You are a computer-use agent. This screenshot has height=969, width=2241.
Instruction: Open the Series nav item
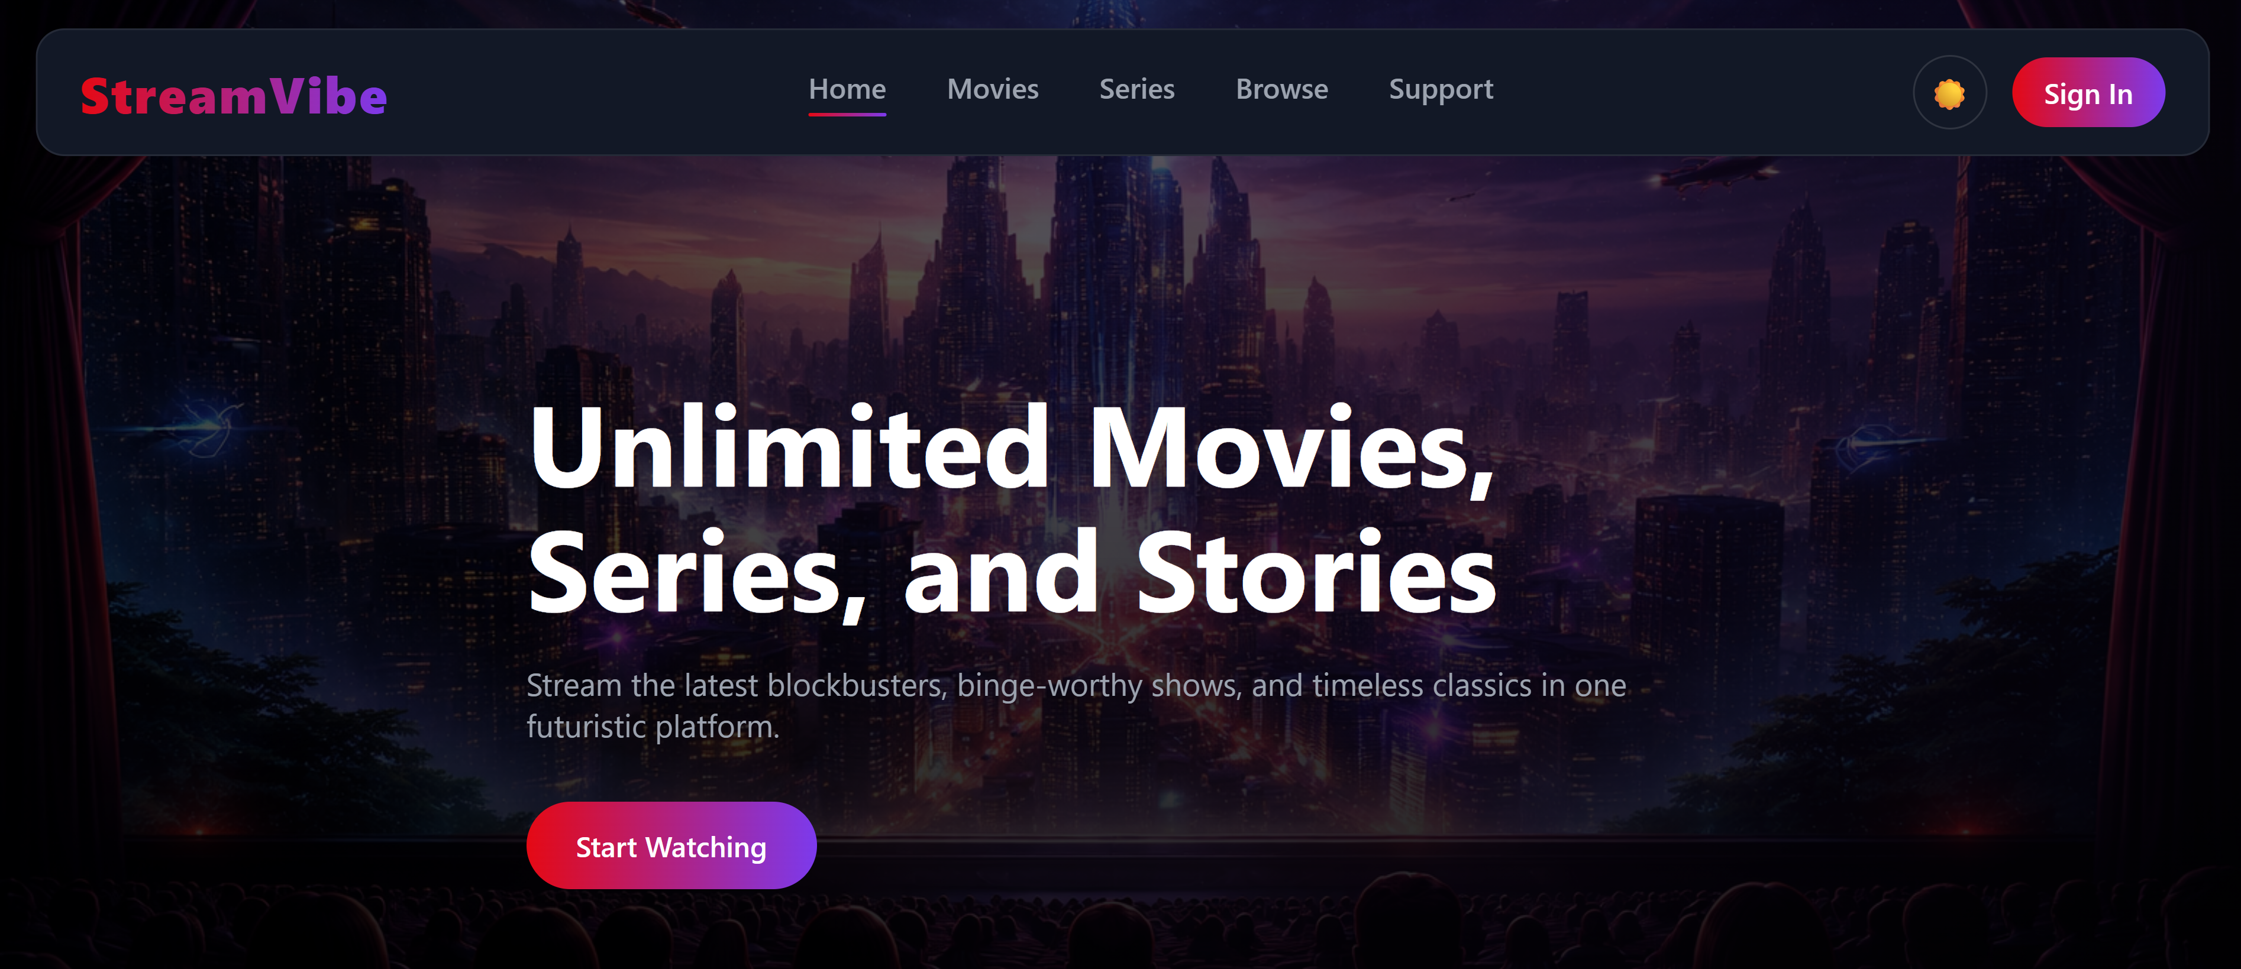tap(1137, 89)
